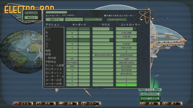Click the invert-axis icon beside 水平 mouse field

coord(112,29)
